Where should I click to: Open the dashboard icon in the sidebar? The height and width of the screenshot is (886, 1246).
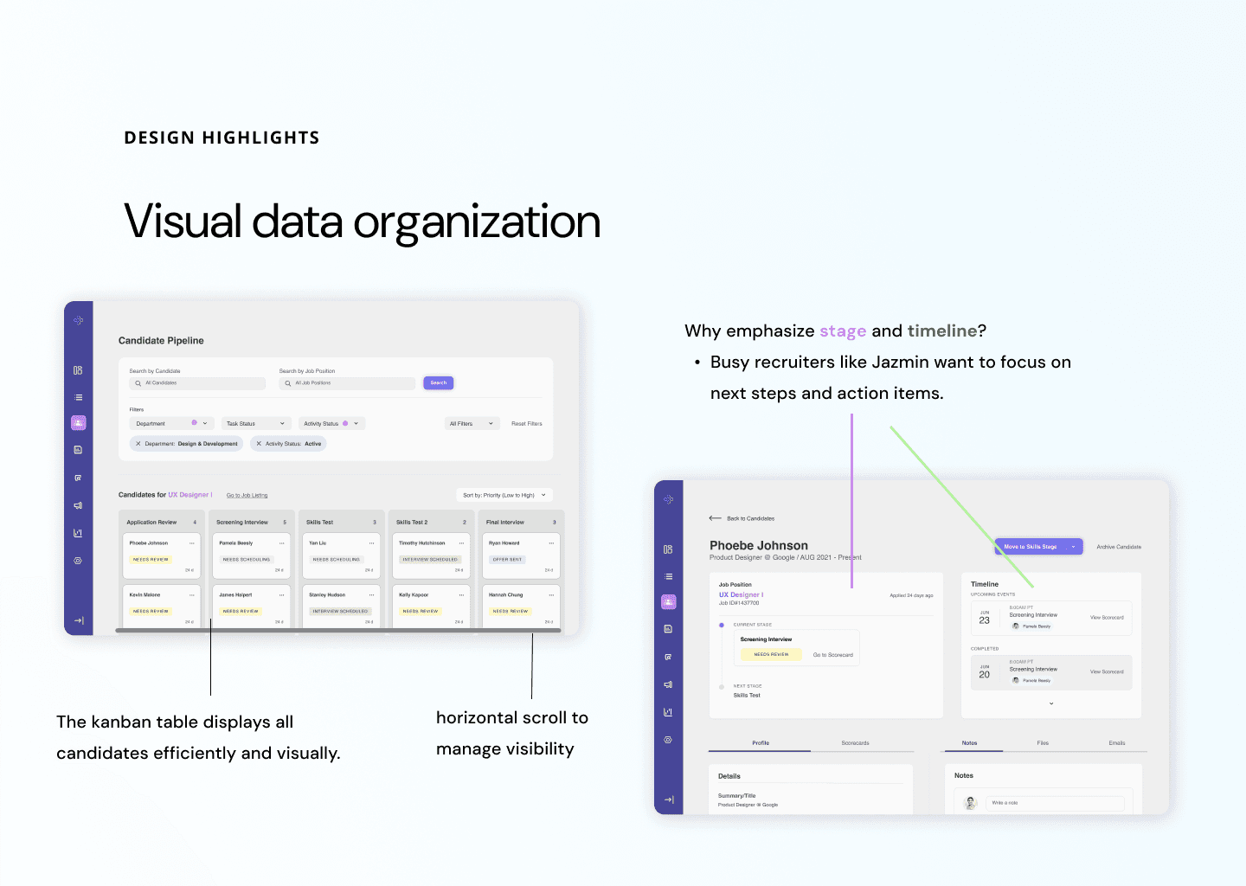click(x=78, y=369)
